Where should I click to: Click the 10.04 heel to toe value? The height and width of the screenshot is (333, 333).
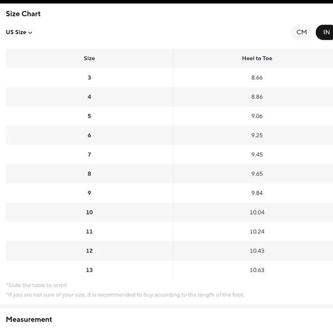pos(257,212)
